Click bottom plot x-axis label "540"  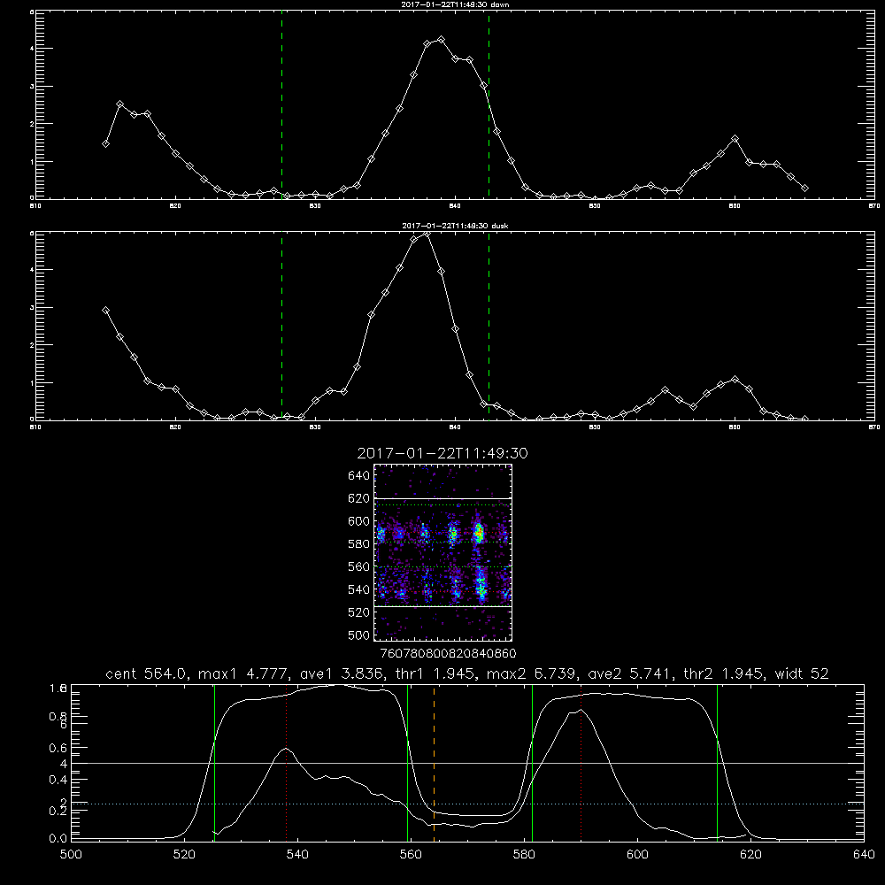point(297,855)
